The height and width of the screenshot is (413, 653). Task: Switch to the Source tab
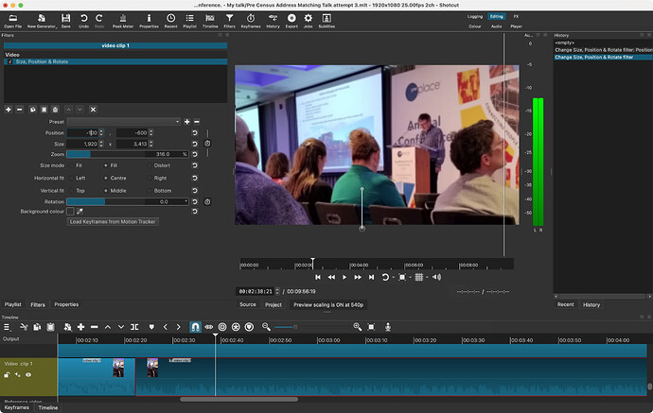pyautogui.click(x=248, y=305)
